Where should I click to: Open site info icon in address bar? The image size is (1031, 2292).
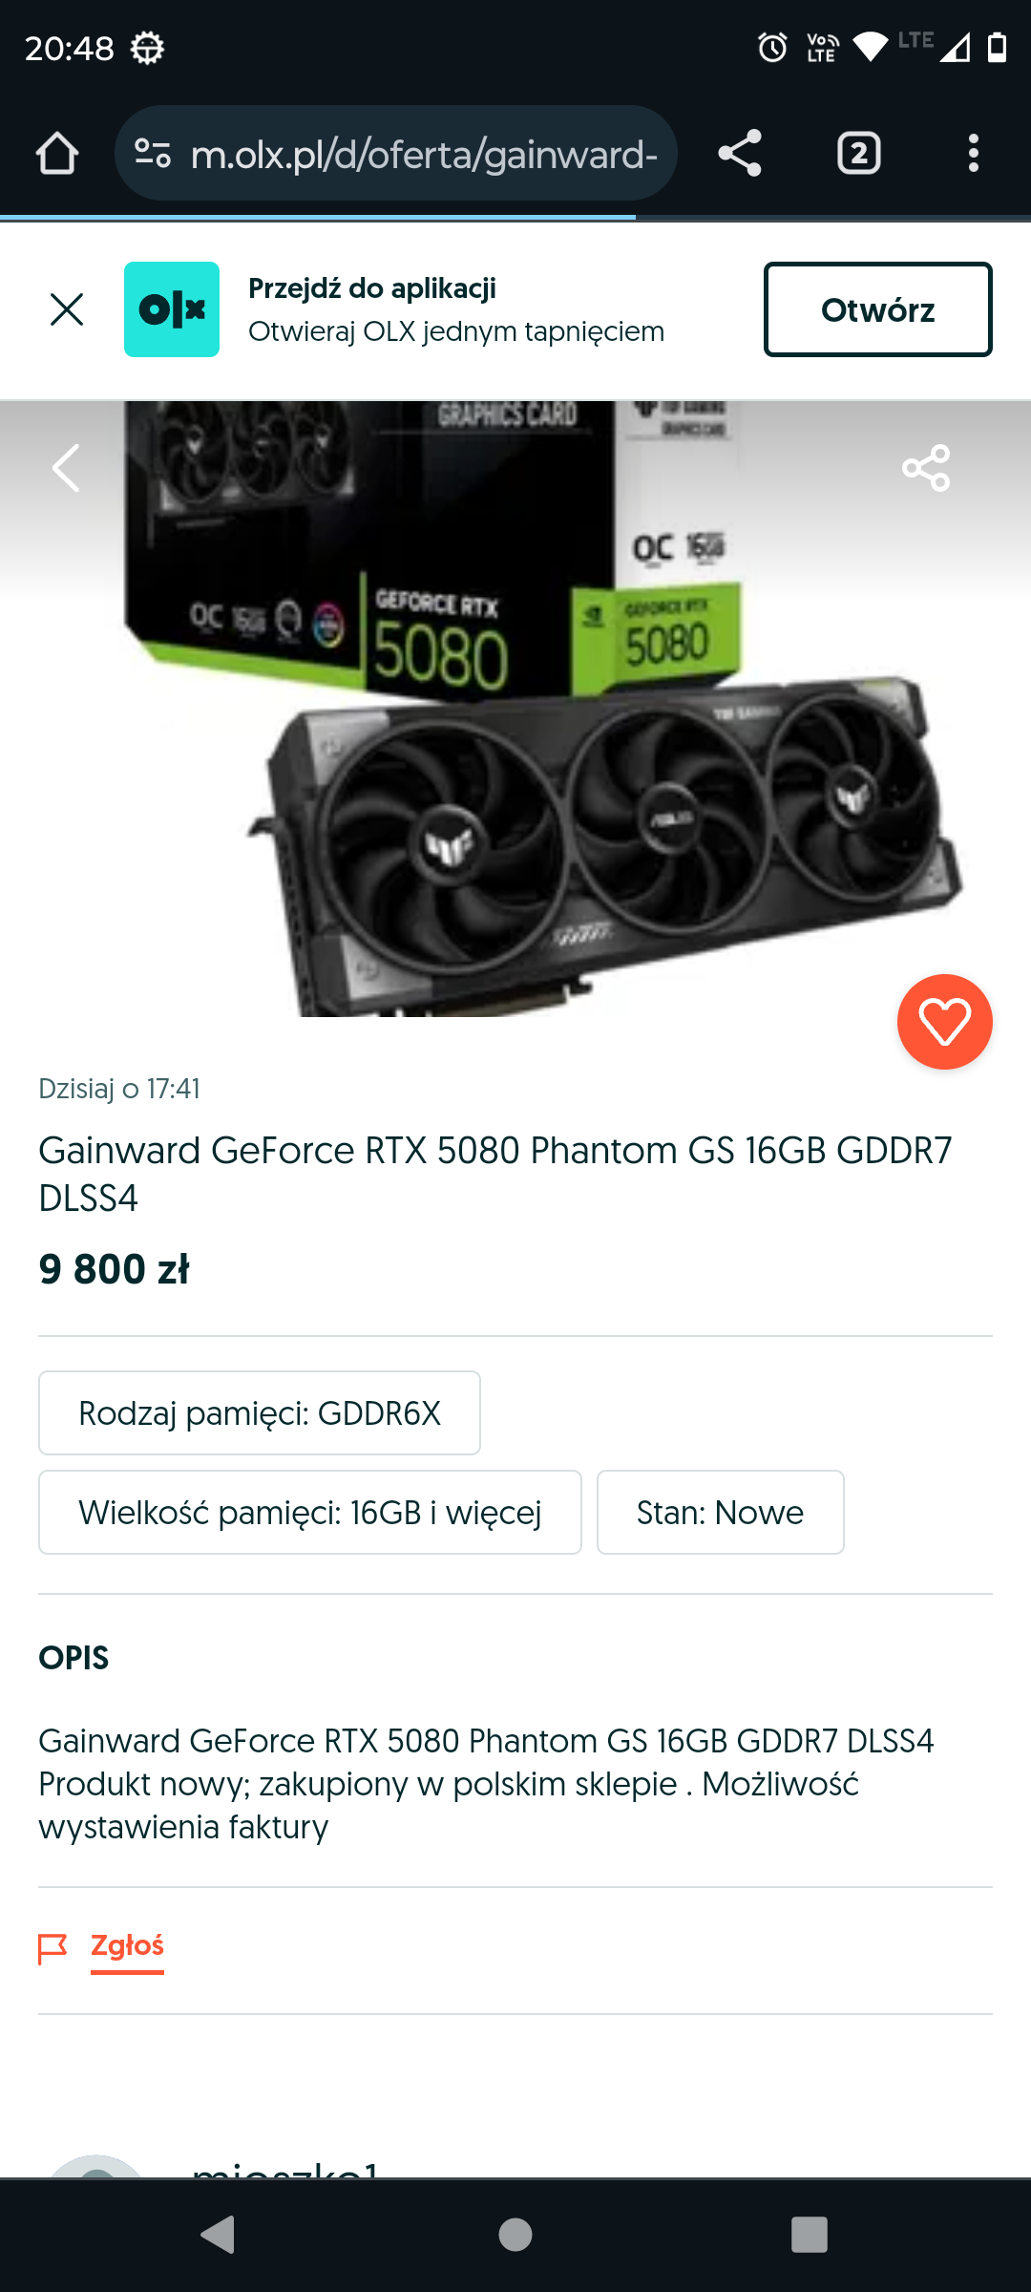(x=153, y=153)
